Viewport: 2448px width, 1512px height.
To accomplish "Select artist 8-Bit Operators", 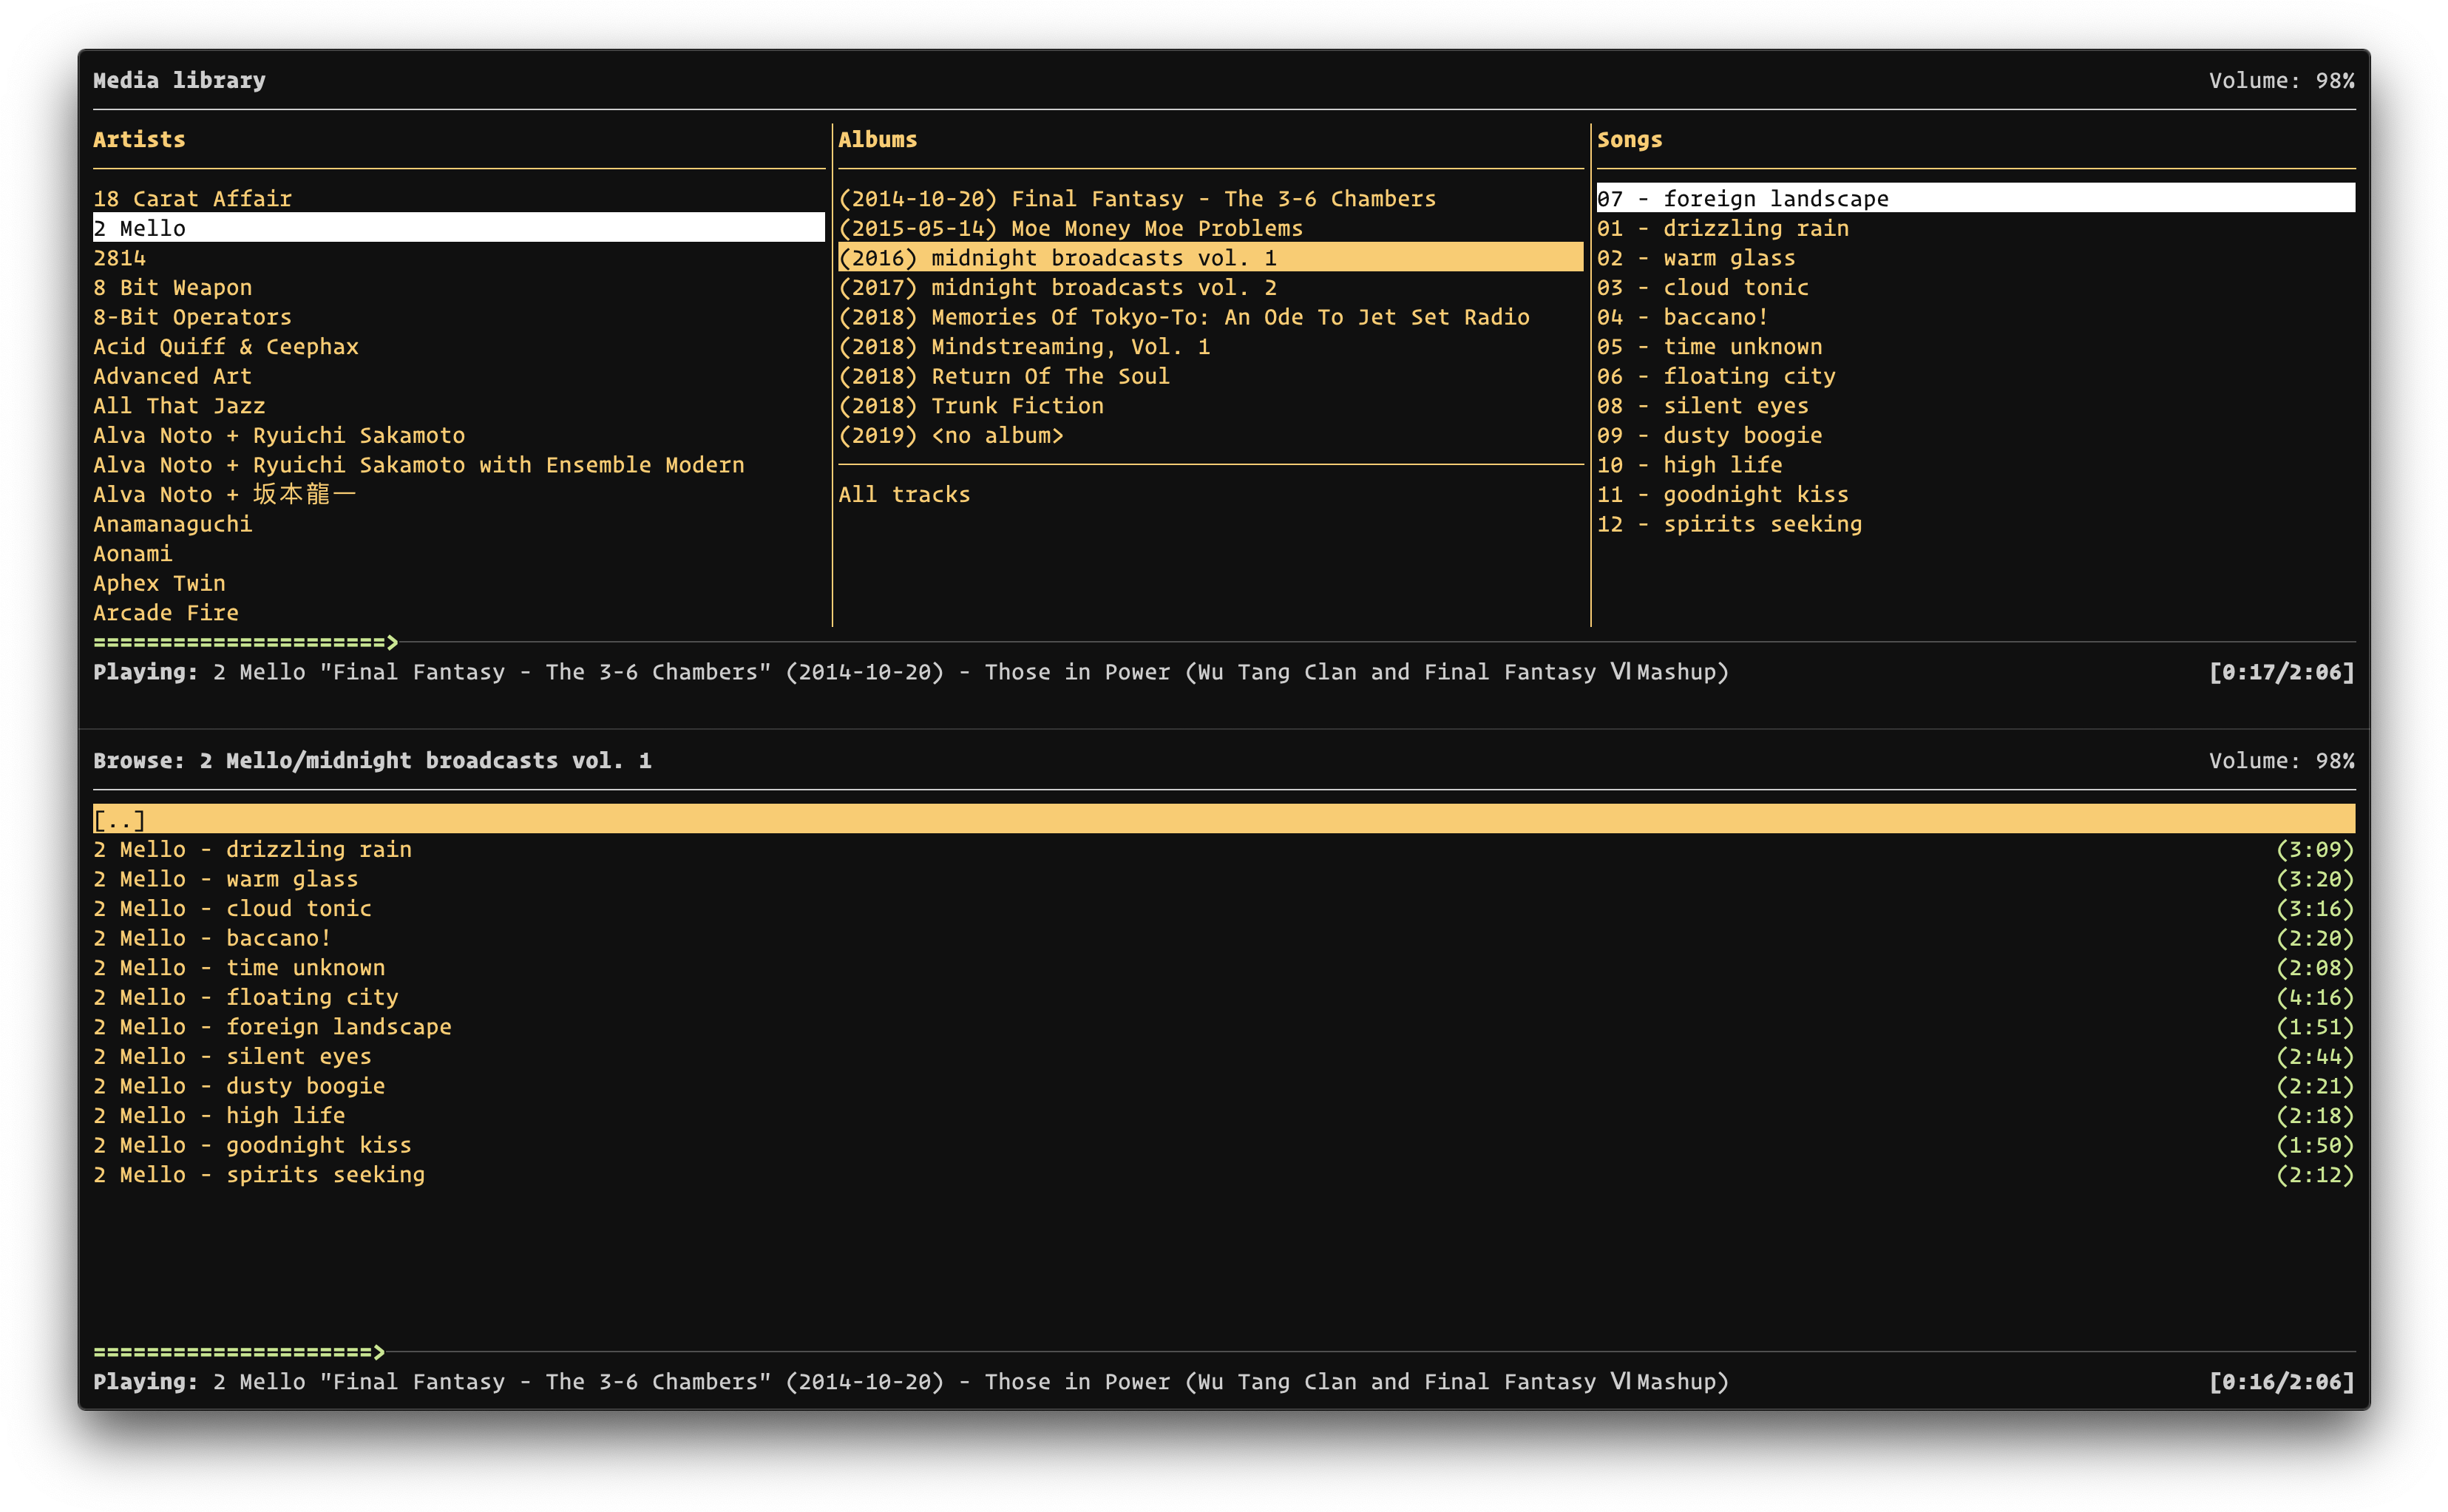I will [x=193, y=317].
